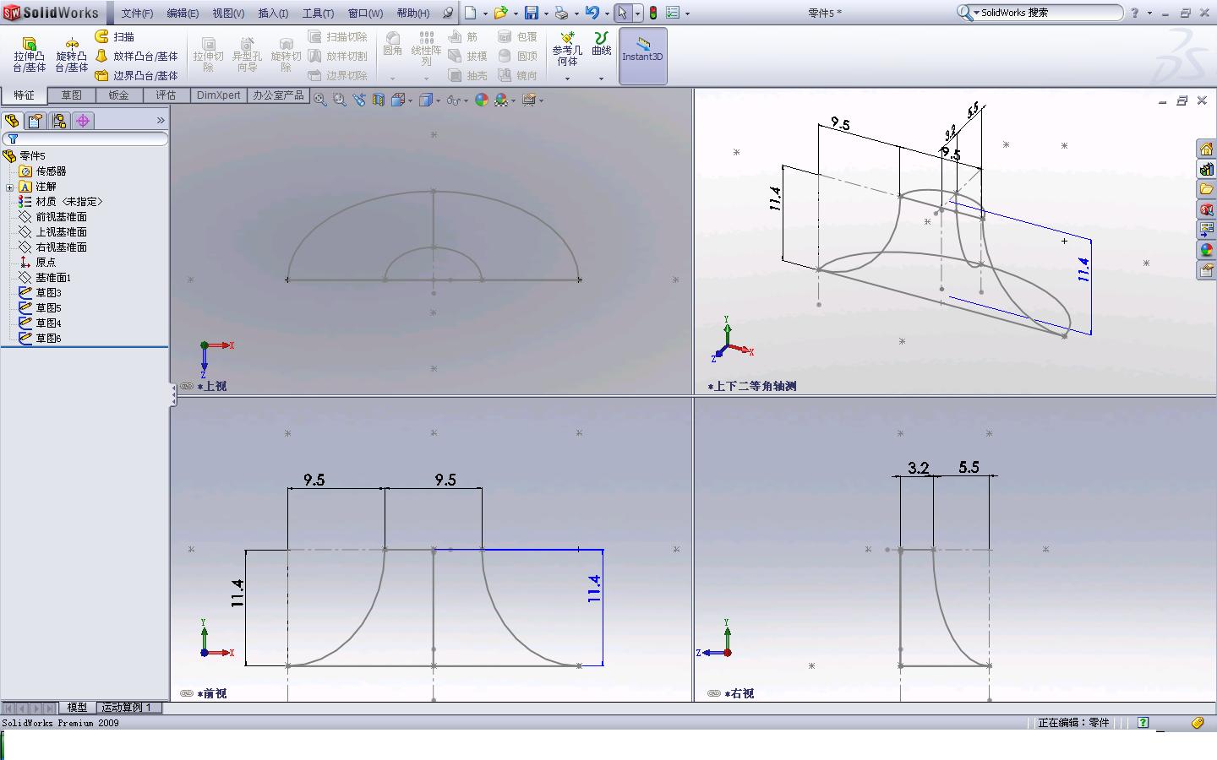Expand the manager panel tabs chevron
This screenshot has width=1217, height=760.
click(161, 121)
